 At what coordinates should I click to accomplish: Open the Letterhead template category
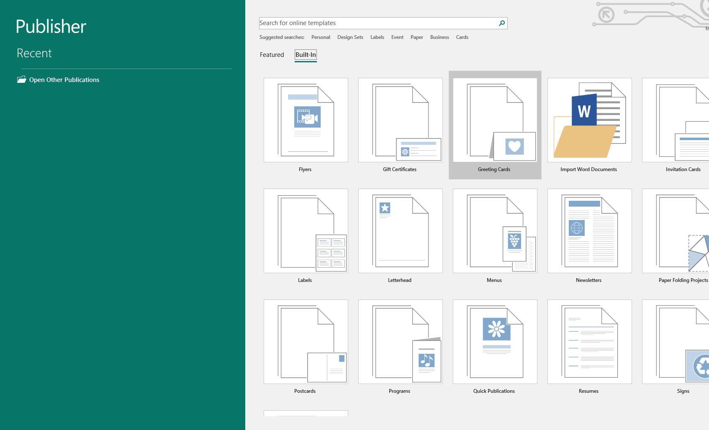pos(400,231)
